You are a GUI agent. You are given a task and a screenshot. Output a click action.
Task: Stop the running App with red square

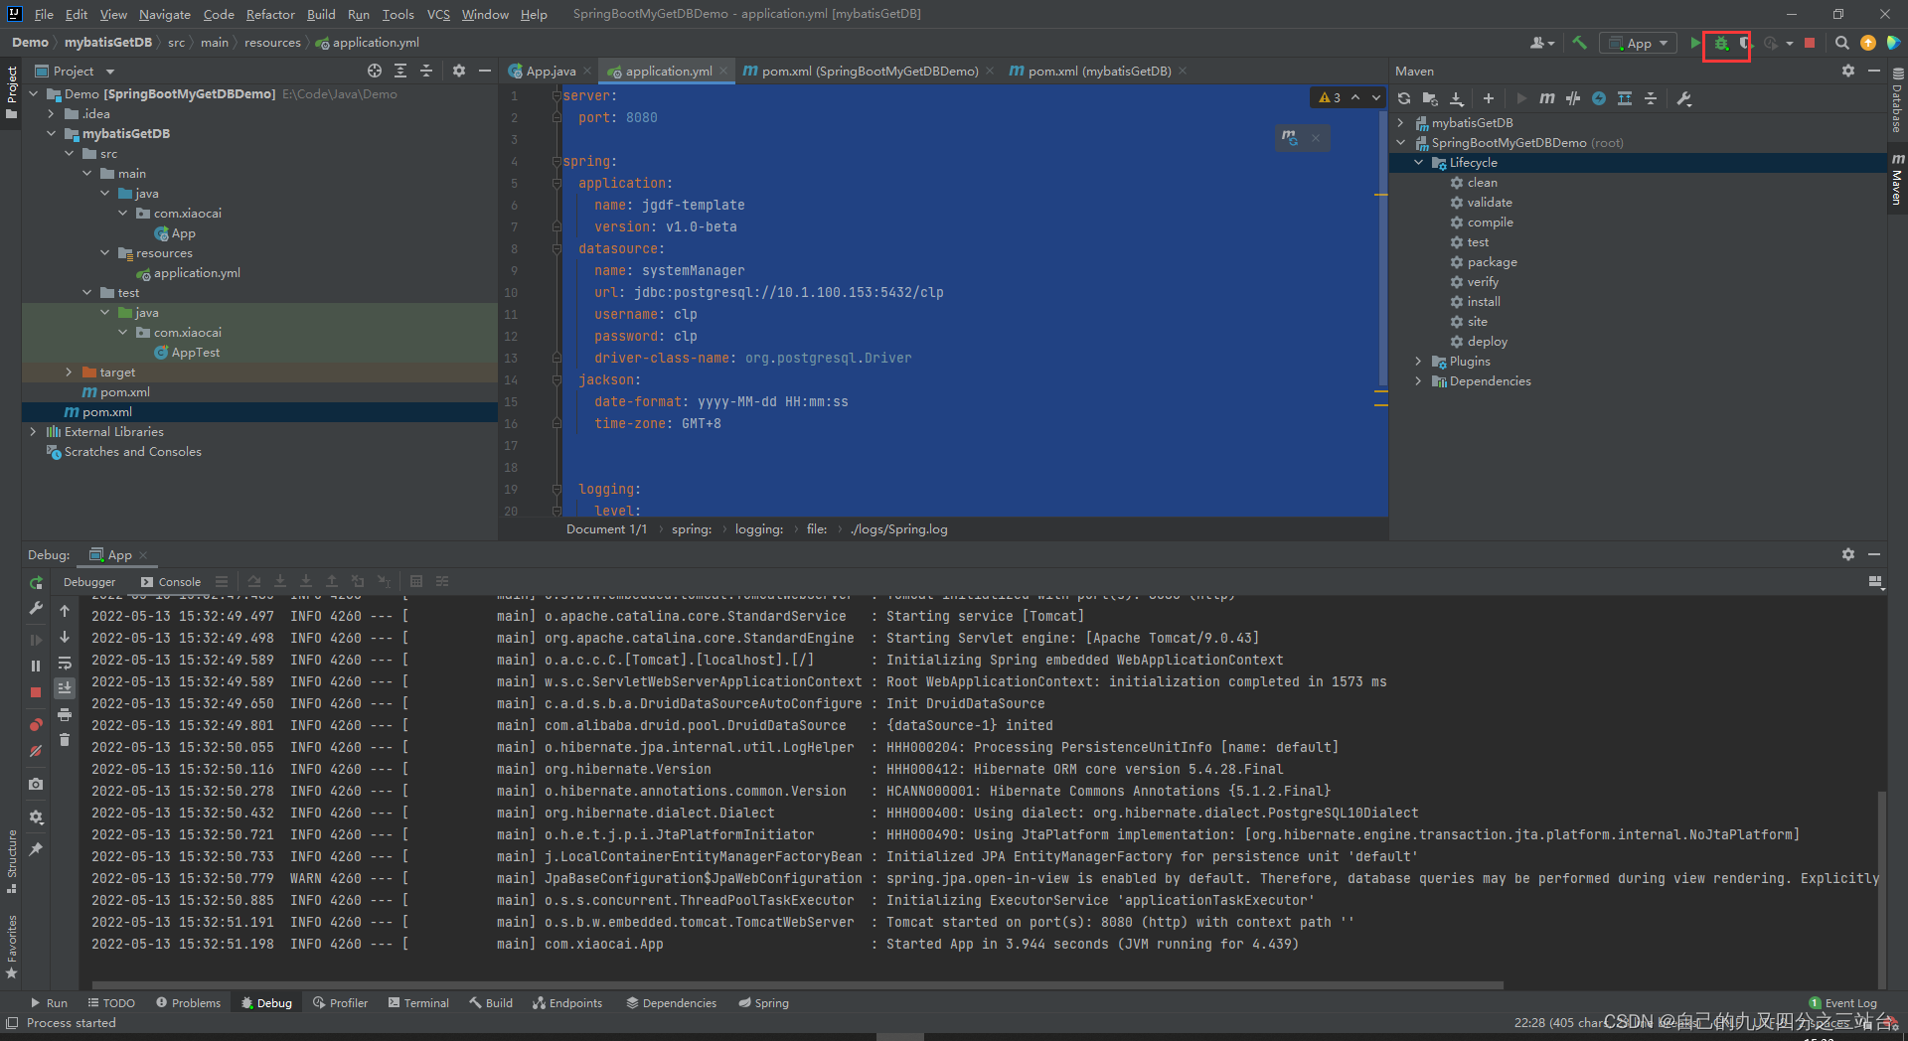click(x=1810, y=43)
